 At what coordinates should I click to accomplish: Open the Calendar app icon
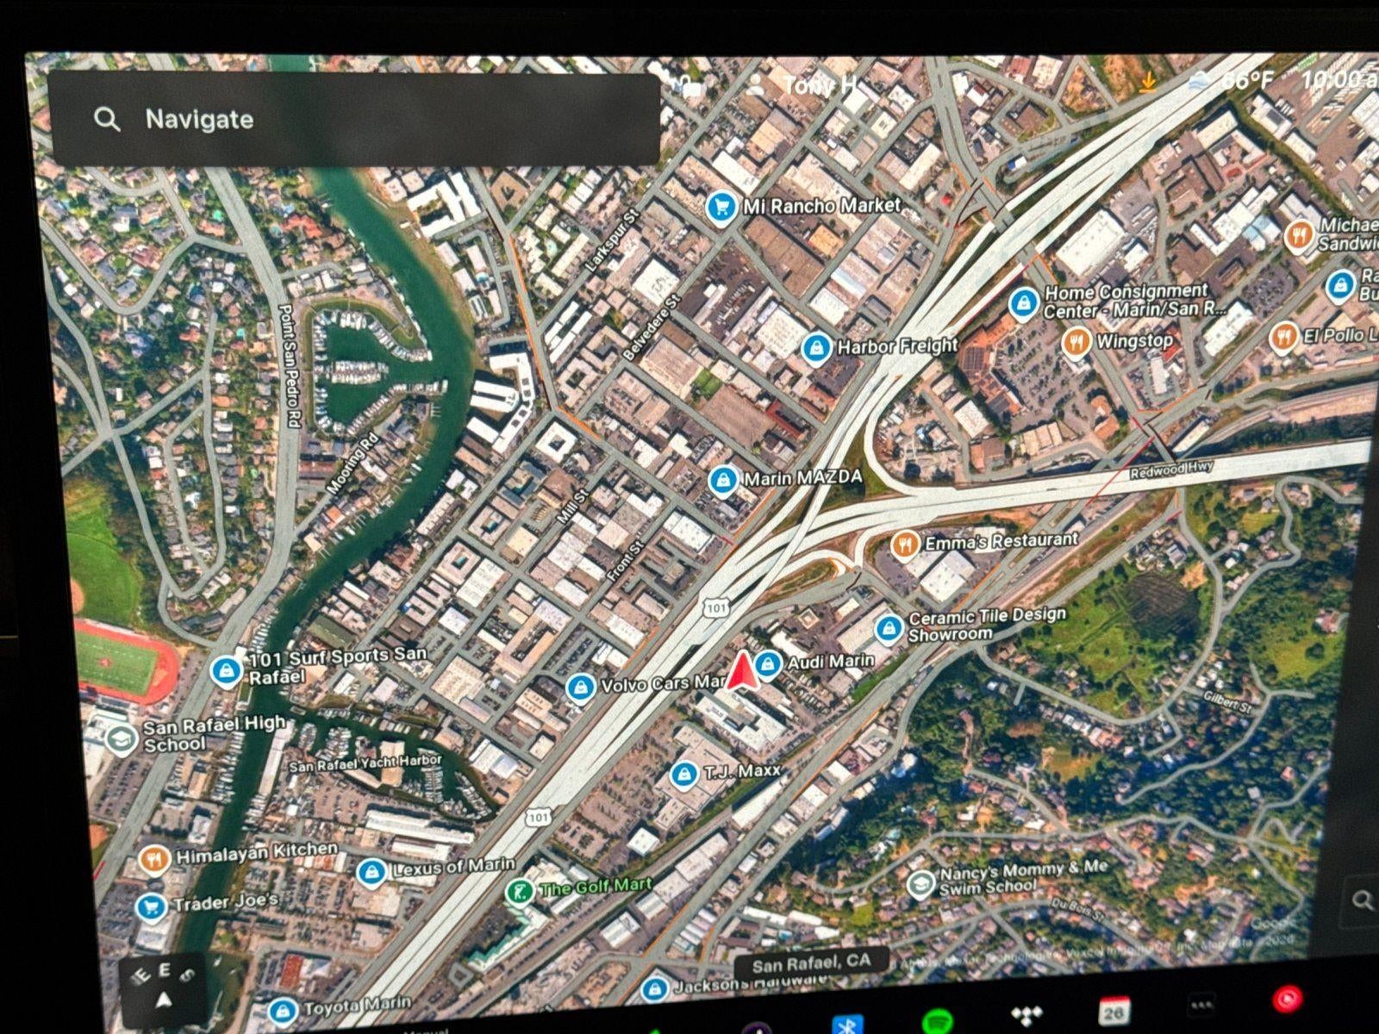point(1115,1011)
